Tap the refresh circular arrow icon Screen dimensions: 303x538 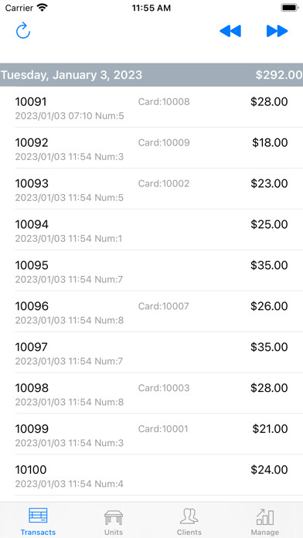[23, 31]
